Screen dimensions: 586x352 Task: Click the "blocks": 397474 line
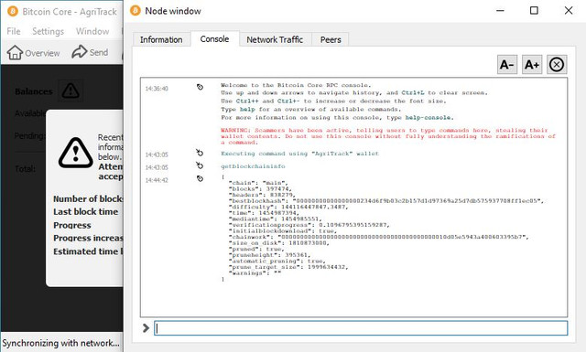pos(259,189)
